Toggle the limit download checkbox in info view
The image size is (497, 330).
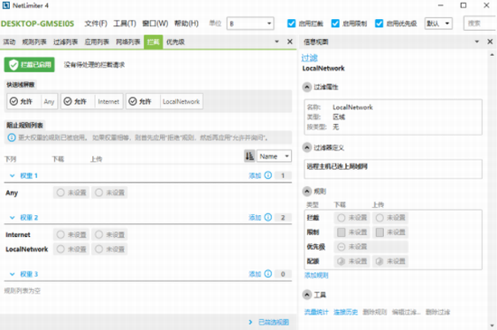pos(341,232)
